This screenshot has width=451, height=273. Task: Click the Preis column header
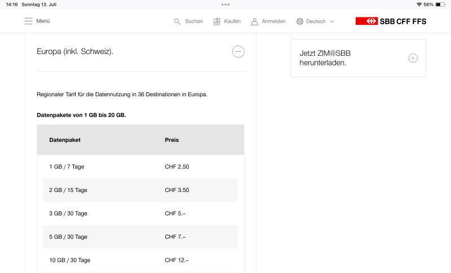coord(172,140)
